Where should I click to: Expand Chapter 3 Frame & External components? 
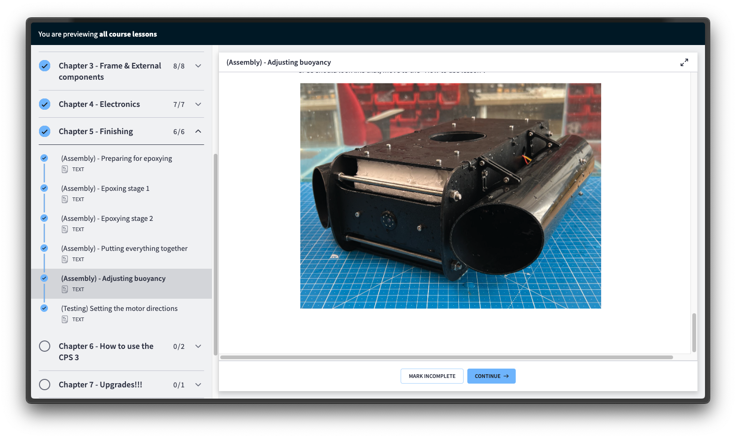198,66
